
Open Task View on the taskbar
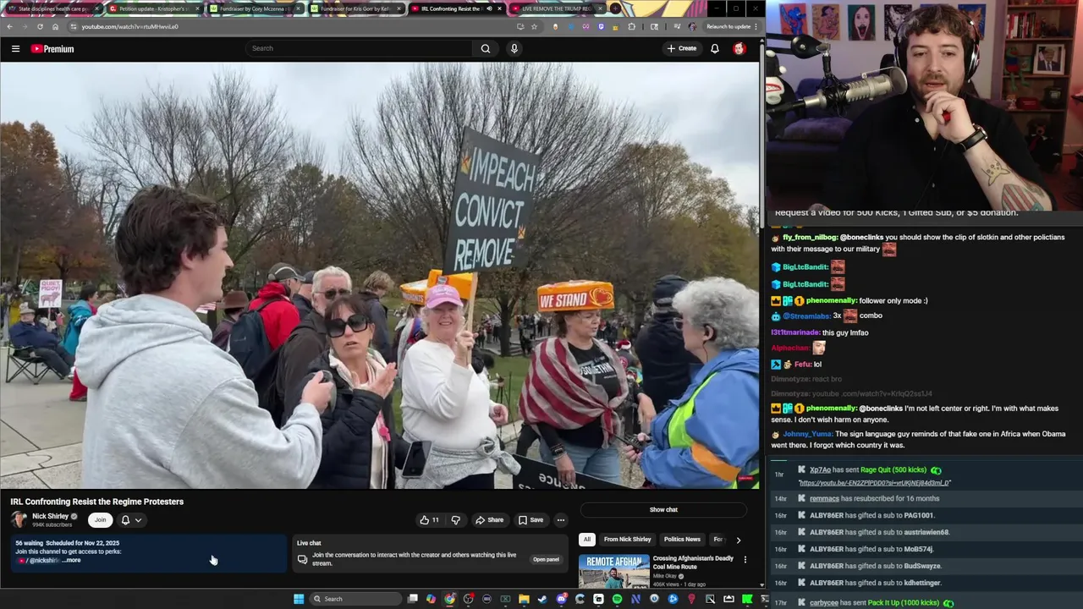click(412, 599)
